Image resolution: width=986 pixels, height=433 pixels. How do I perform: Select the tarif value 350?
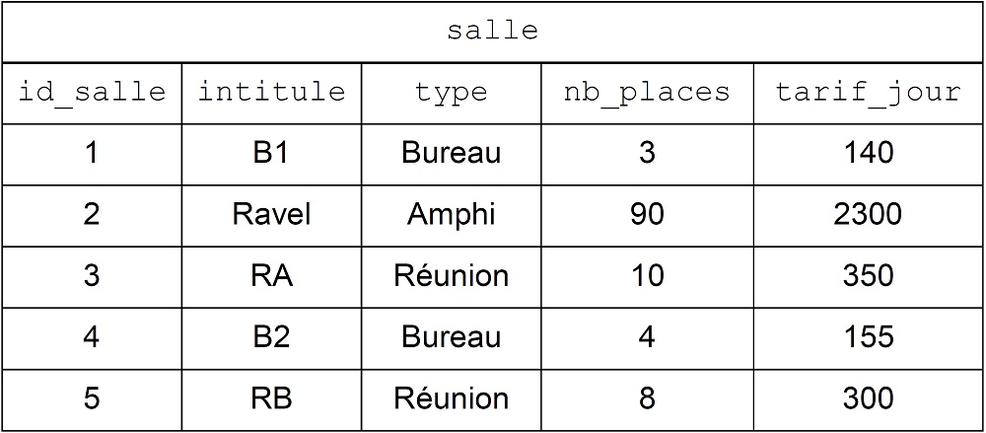click(868, 275)
